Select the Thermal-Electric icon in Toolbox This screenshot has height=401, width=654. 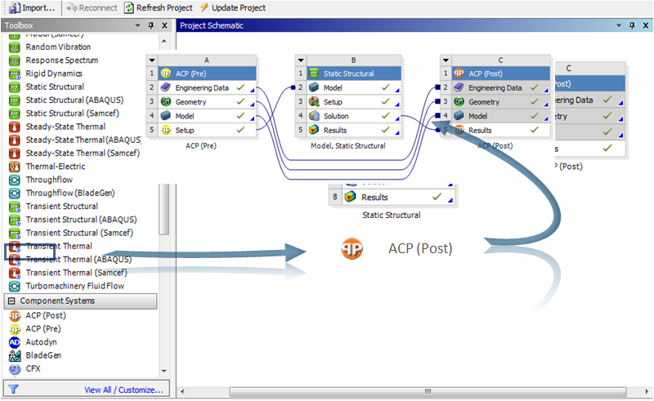[15, 167]
